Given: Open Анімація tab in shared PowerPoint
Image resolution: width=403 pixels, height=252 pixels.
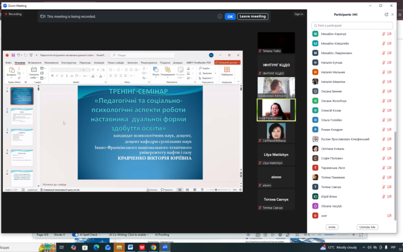Looking at the screenshot, I should pyautogui.click(x=99, y=62).
